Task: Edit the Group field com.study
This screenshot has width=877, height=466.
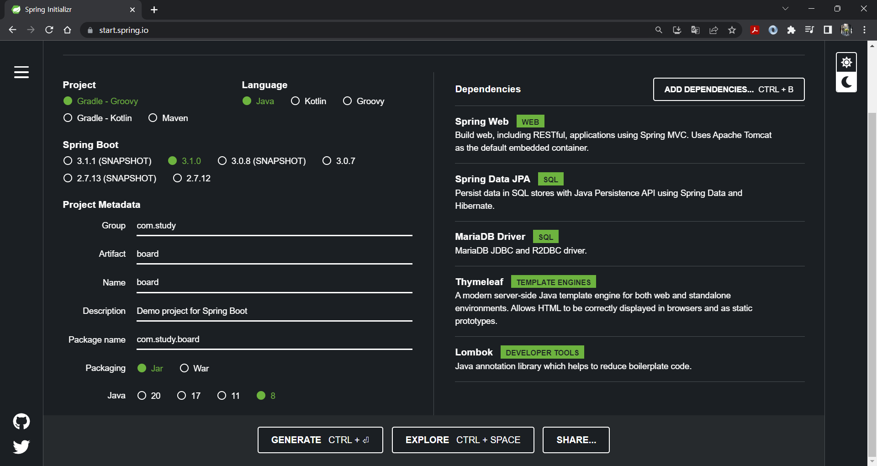Action: click(274, 226)
